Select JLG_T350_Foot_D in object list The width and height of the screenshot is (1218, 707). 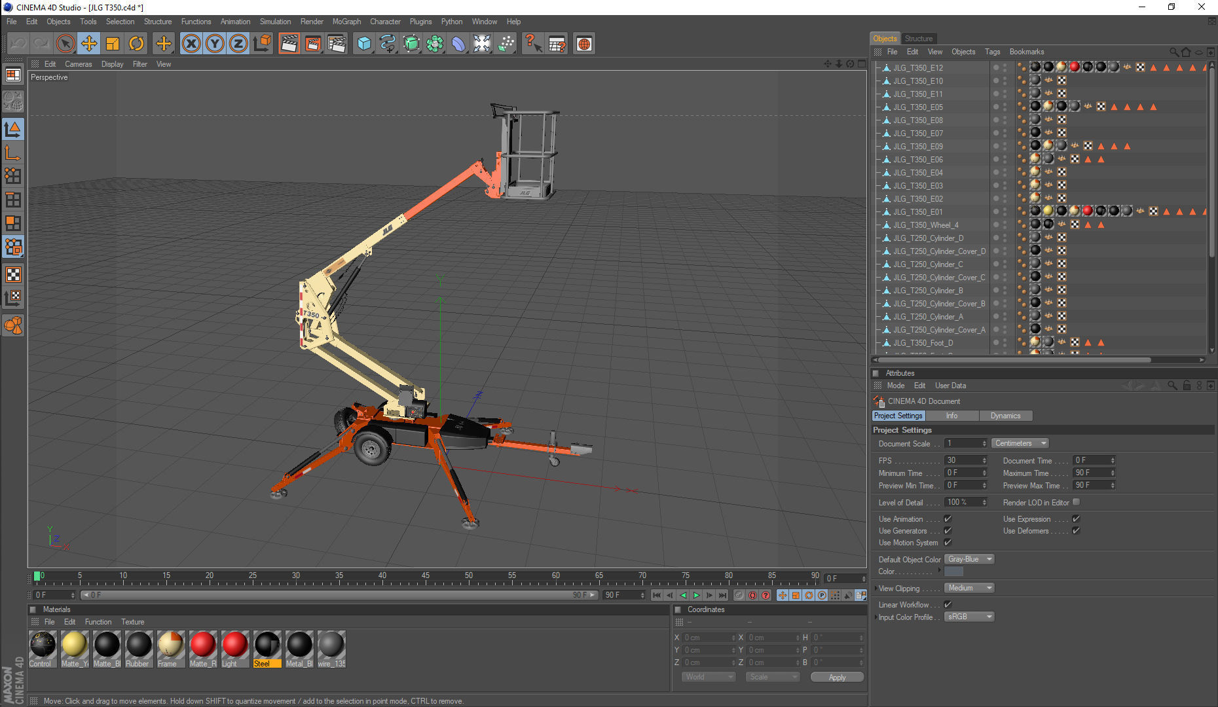point(923,342)
